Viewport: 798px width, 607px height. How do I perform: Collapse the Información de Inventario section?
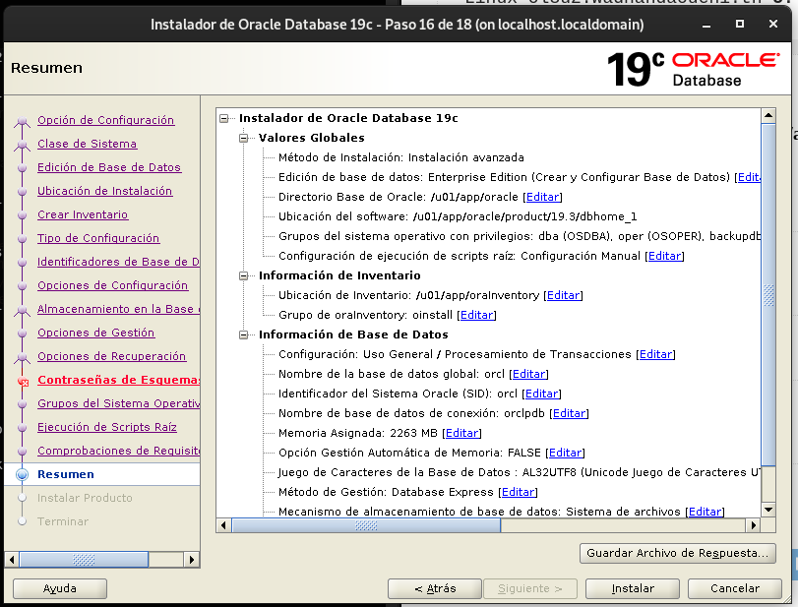click(241, 275)
